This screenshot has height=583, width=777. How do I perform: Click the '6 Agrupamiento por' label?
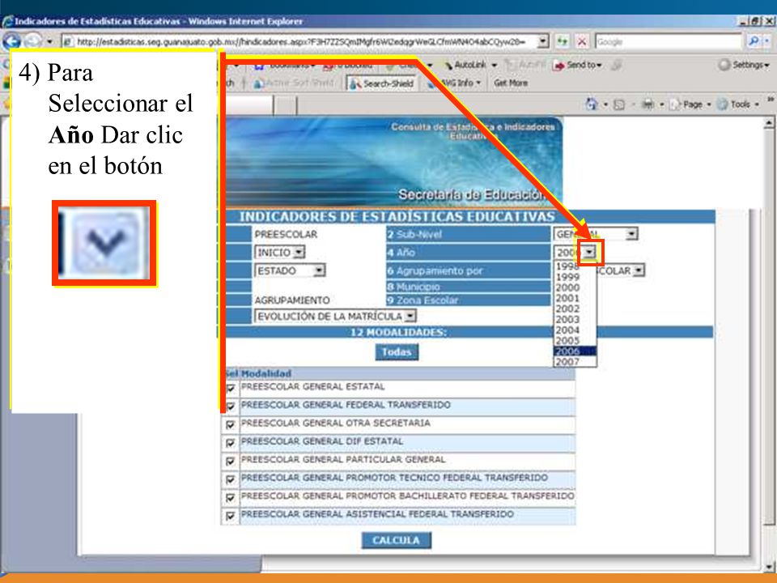tap(435, 271)
